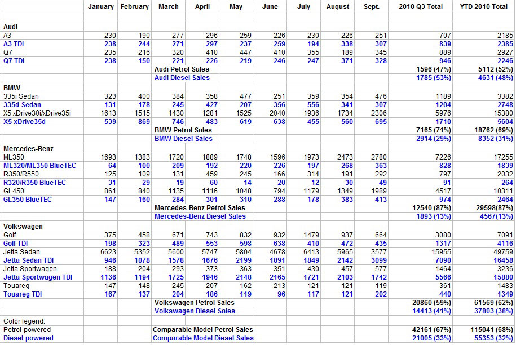The height and width of the screenshot is (345, 516).
Task: Select the 42161 (67%) comparable petrol total
Action: coord(431,330)
